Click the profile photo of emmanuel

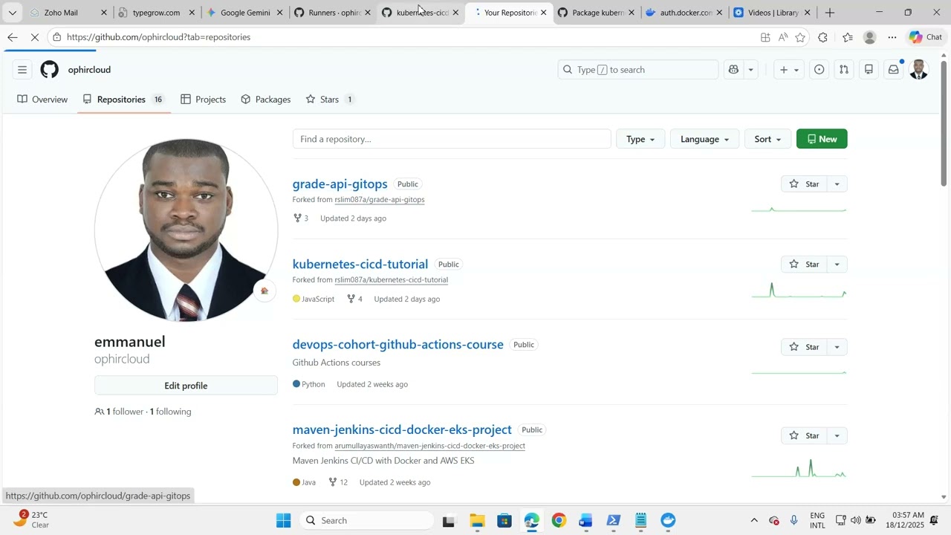[x=186, y=230]
